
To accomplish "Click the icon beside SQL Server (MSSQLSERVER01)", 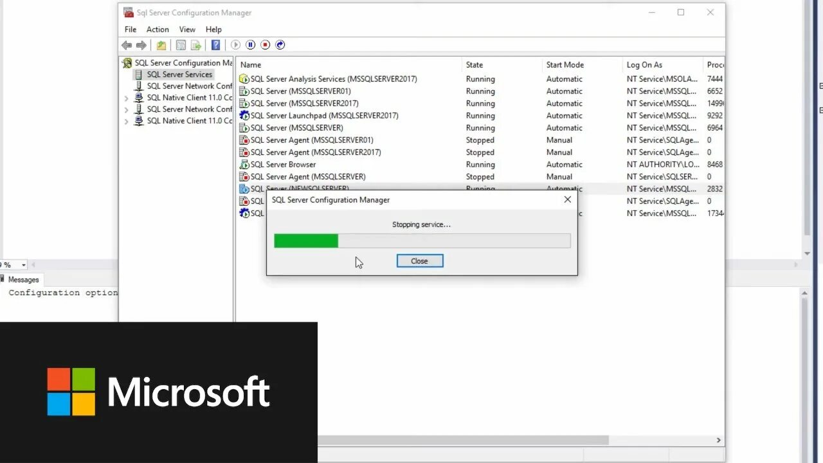I will [244, 91].
